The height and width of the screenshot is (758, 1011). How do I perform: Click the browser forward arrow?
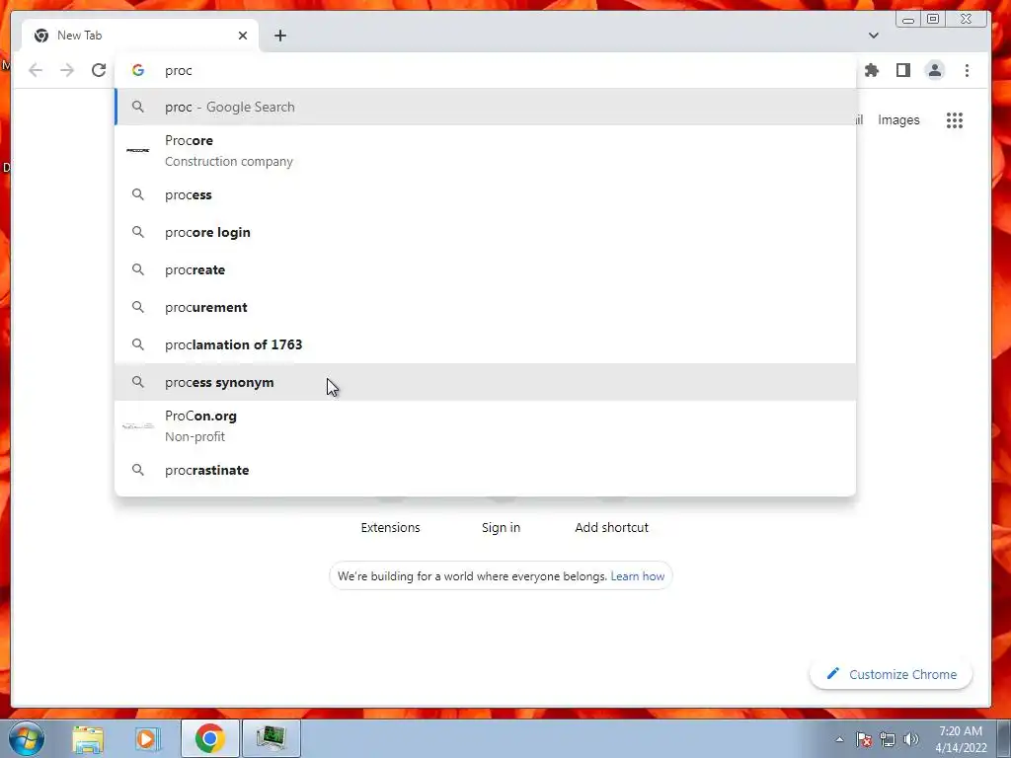67,70
